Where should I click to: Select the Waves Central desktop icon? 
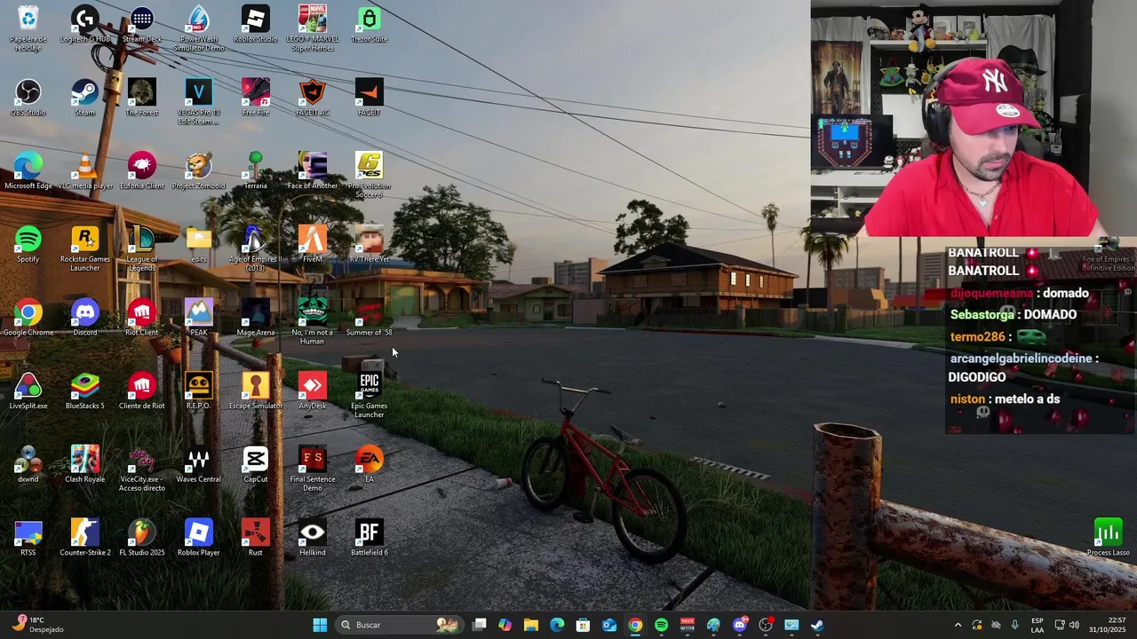coord(199,465)
